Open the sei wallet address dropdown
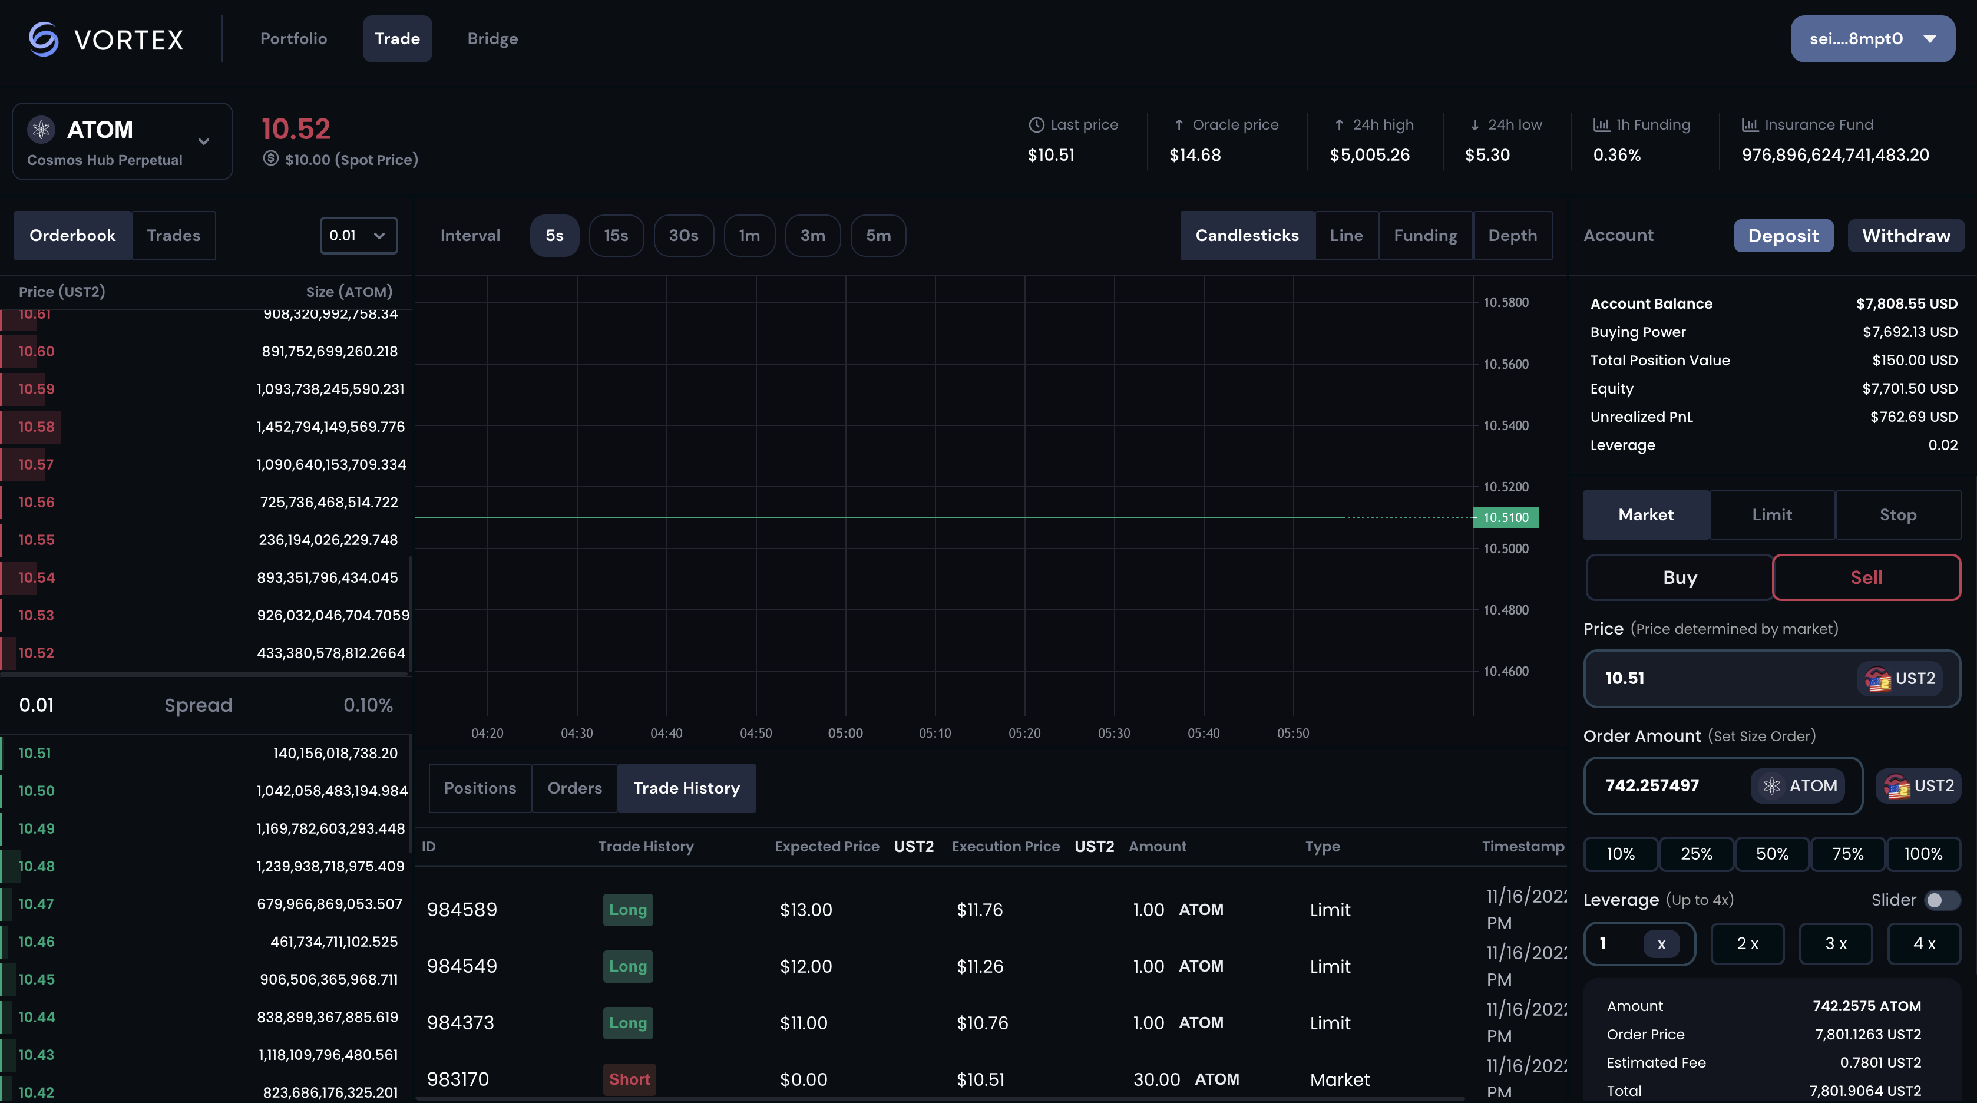This screenshot has height=1103, width=1977. tap(1872, 38)
